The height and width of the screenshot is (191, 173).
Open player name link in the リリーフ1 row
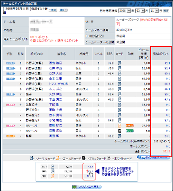tap(55, 126)
